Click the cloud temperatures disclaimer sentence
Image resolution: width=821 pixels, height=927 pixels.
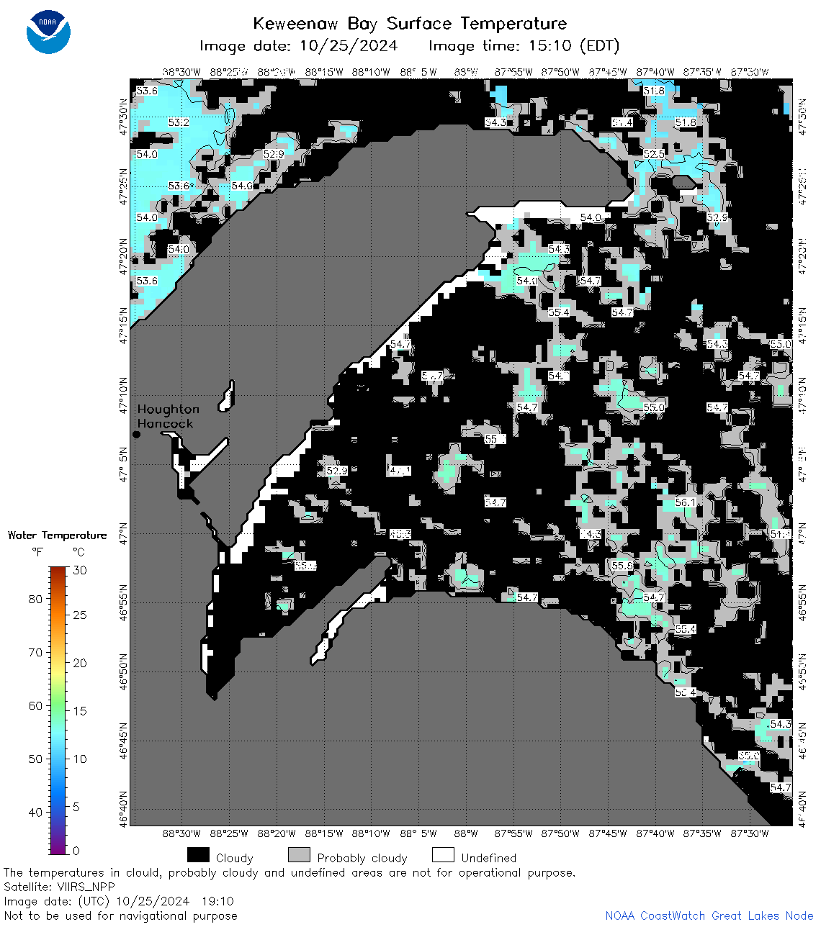[290, 872]
